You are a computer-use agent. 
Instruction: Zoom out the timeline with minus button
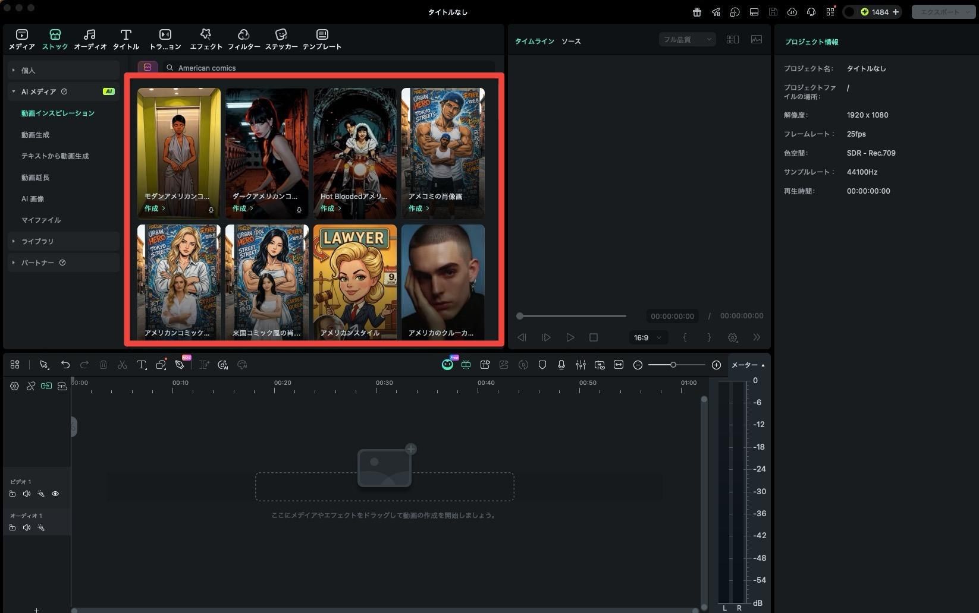coord(638,365)
